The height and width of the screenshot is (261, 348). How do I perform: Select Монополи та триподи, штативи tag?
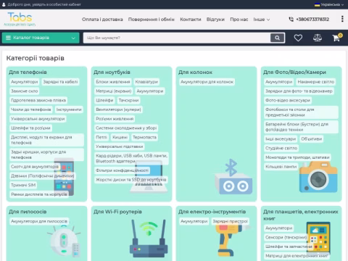(x=297, y=157)
